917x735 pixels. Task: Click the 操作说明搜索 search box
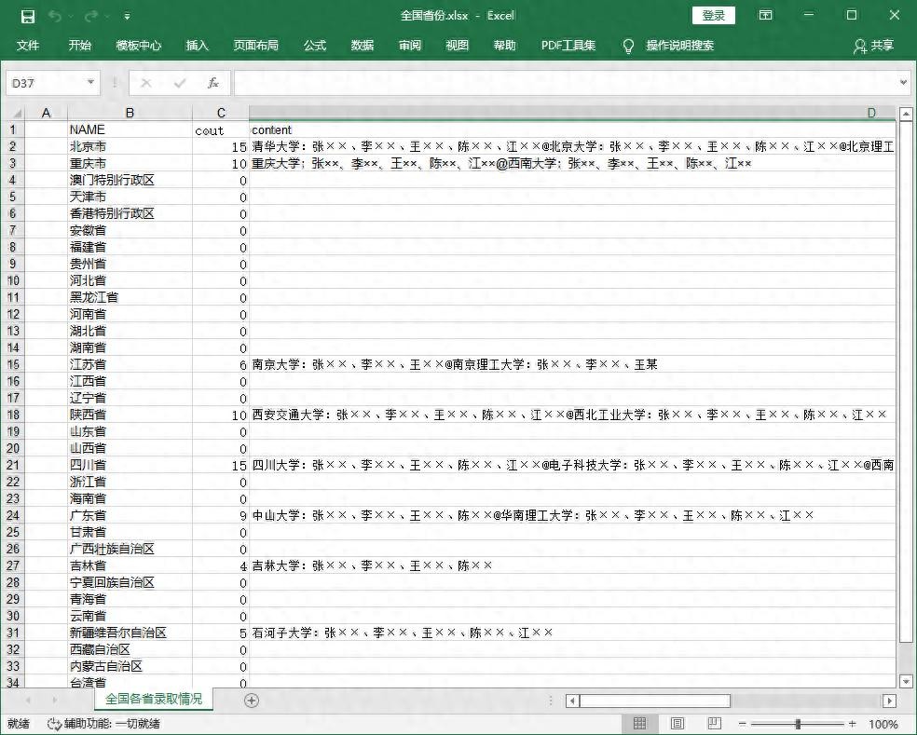tap(679, 46)
